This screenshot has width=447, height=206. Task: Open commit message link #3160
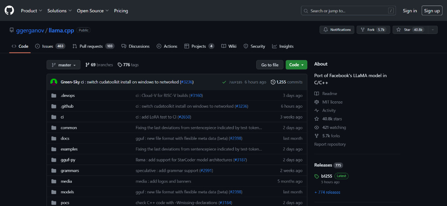pos(196,95)
